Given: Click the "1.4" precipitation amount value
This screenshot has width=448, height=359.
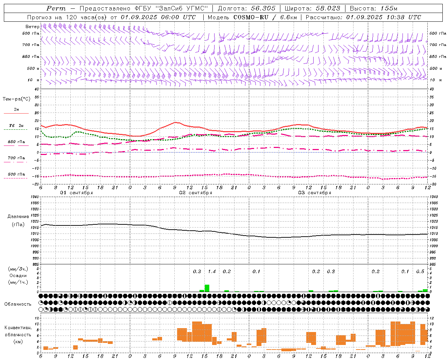Looking at the screenshot, I should [x=212, y=271].
